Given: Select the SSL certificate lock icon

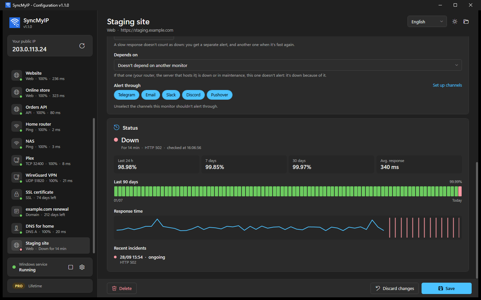Looking at the screenshot, I should click(x=16, y=194).
